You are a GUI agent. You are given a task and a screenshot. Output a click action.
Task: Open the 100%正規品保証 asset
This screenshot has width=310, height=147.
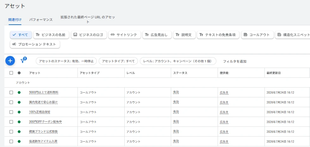click(x=40, y=112)
